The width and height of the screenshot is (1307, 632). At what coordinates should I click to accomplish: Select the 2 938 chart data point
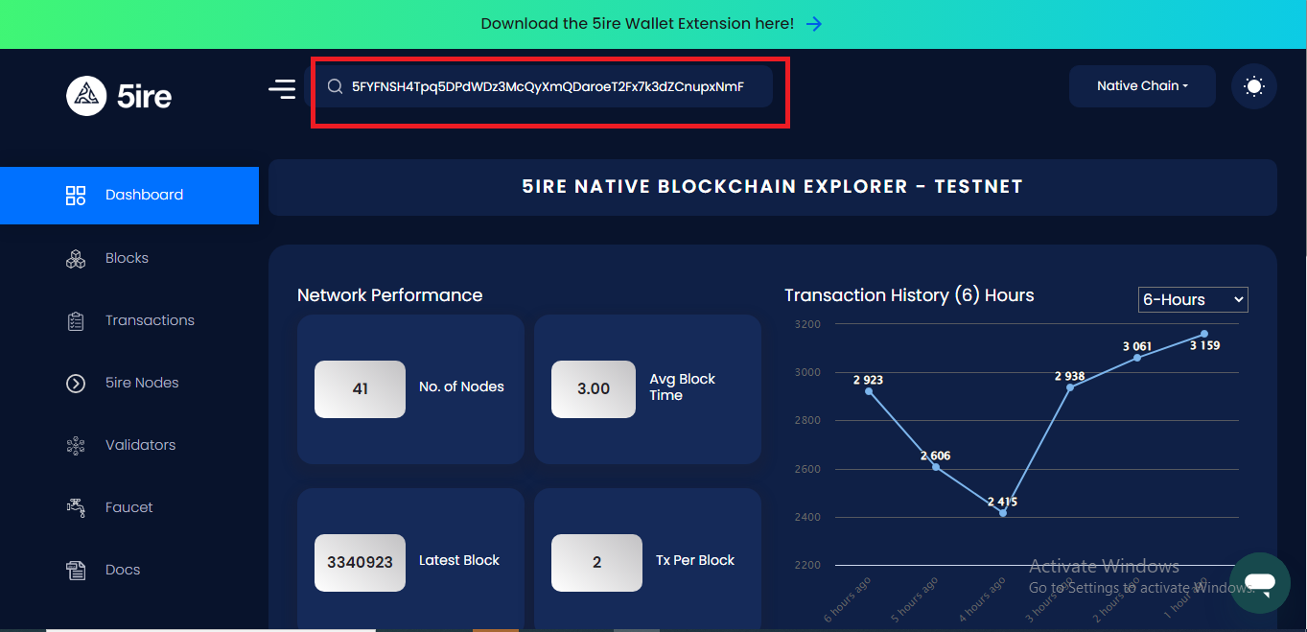tap(1070, 387)
